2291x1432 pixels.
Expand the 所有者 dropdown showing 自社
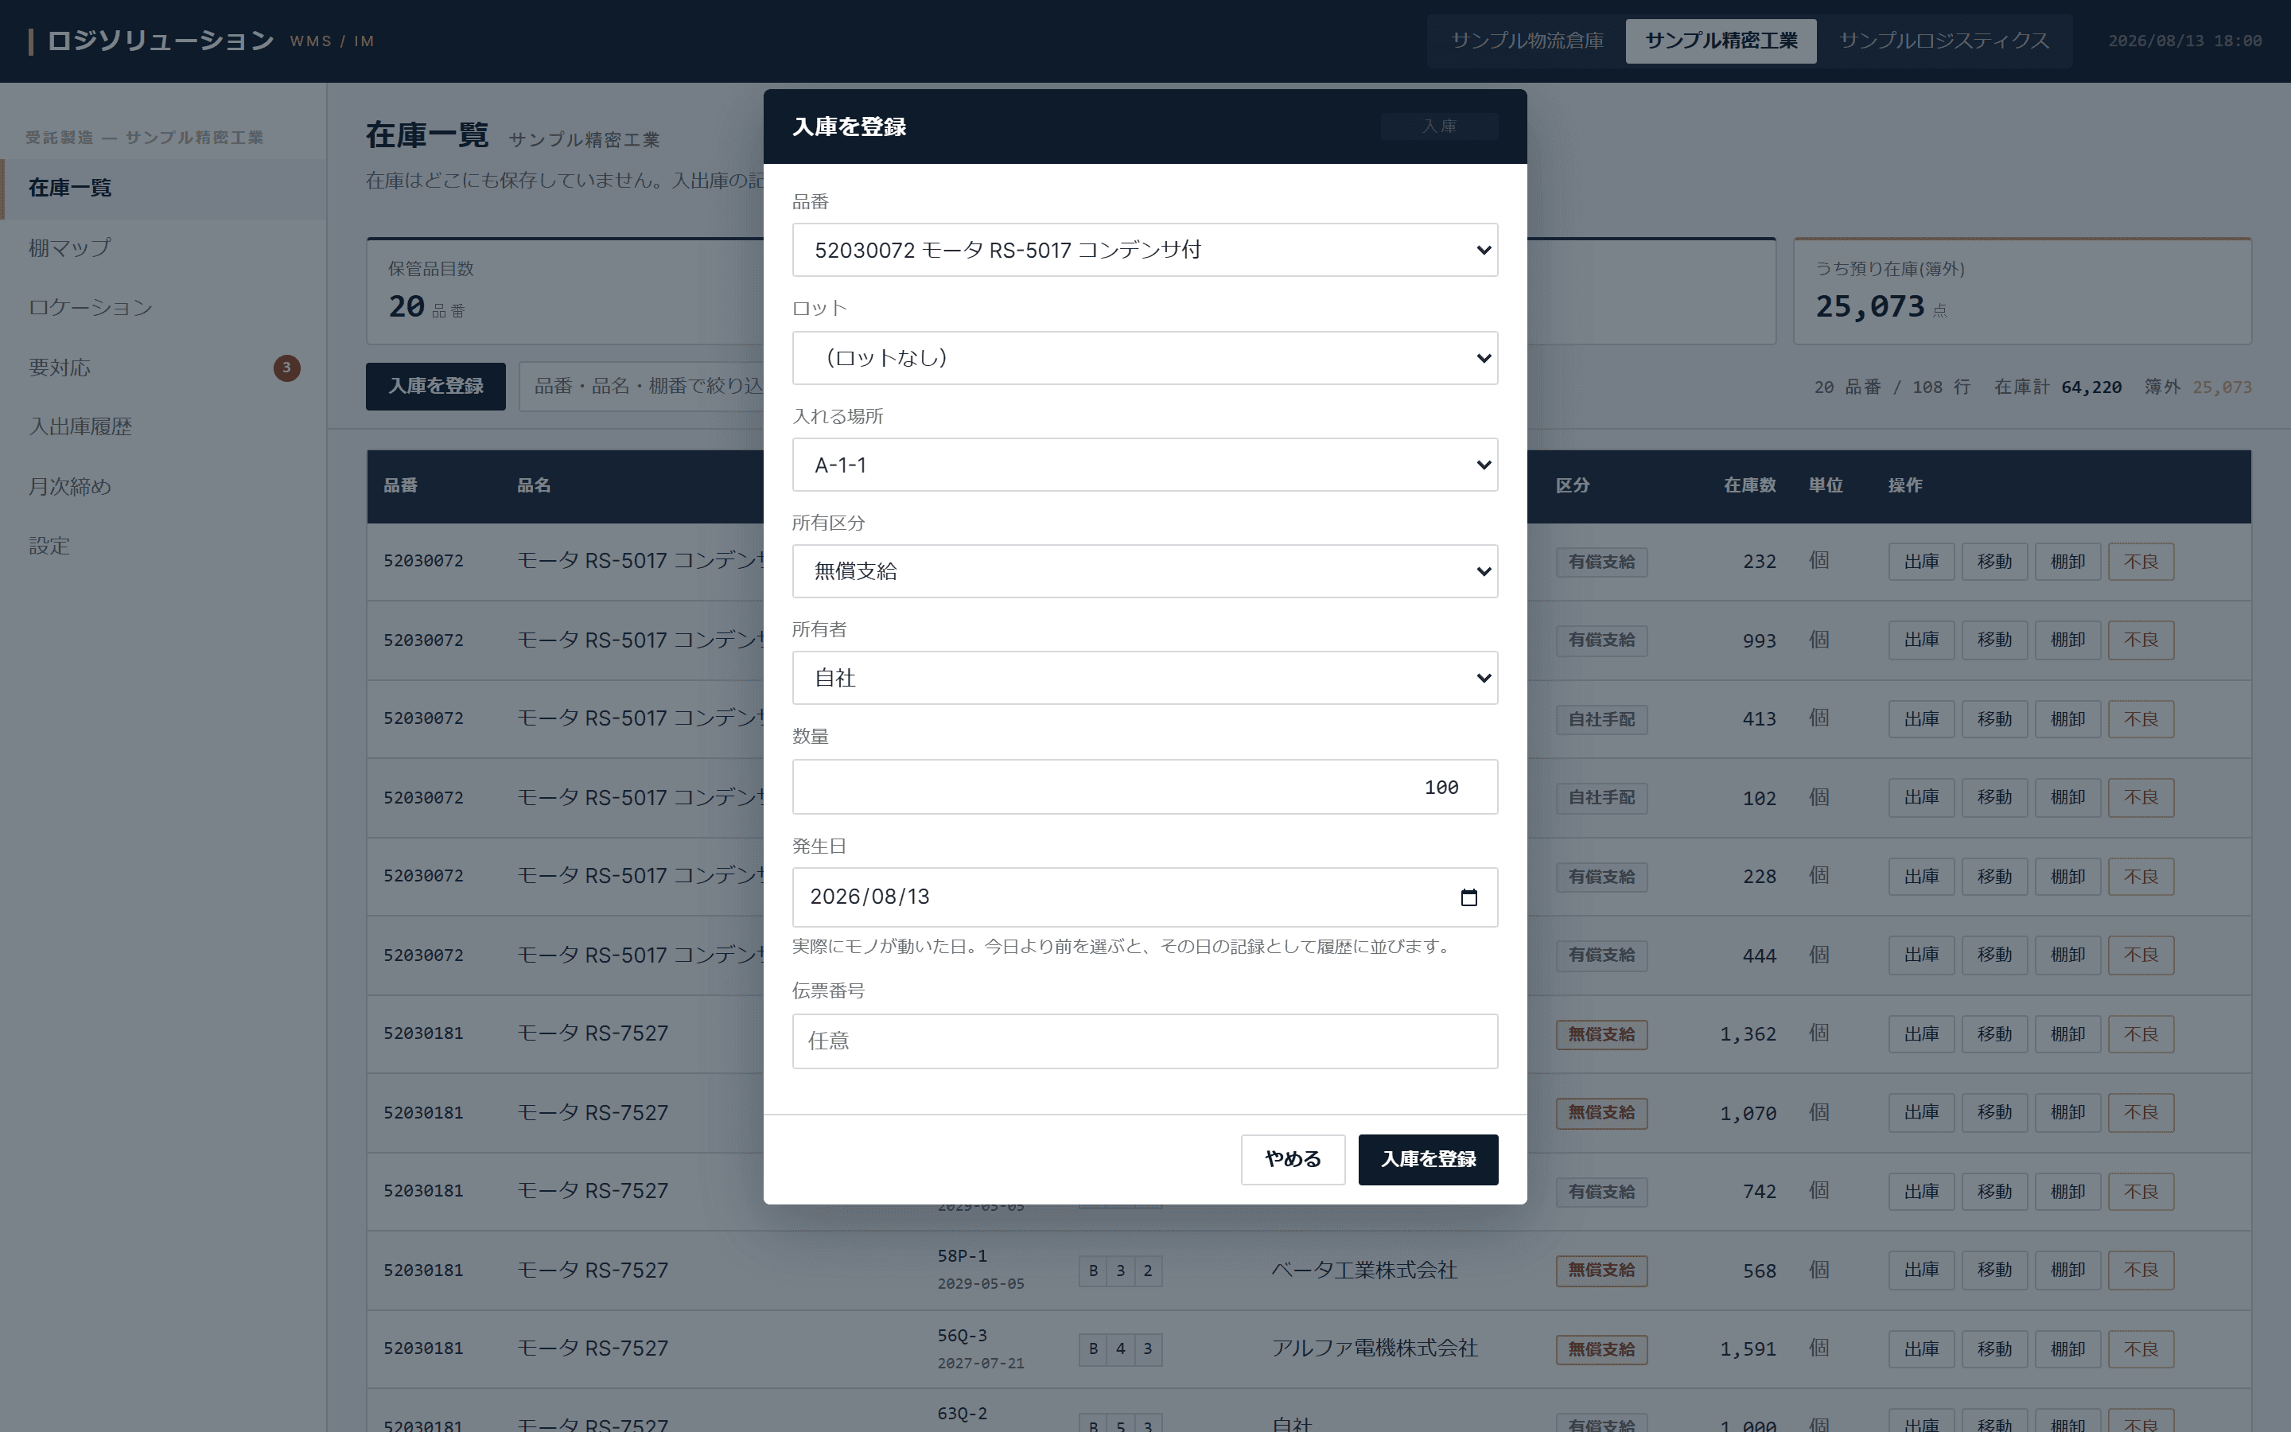coord(1145,678)
